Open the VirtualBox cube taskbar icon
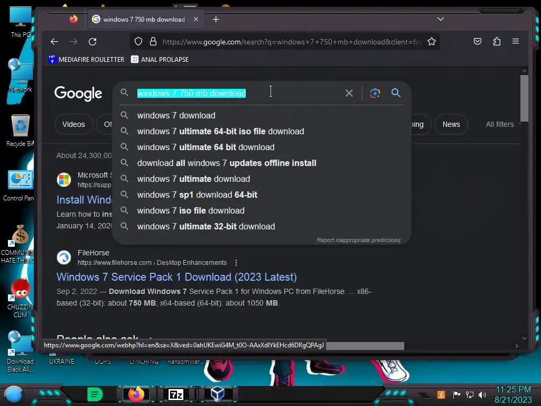 pos(217,394)
